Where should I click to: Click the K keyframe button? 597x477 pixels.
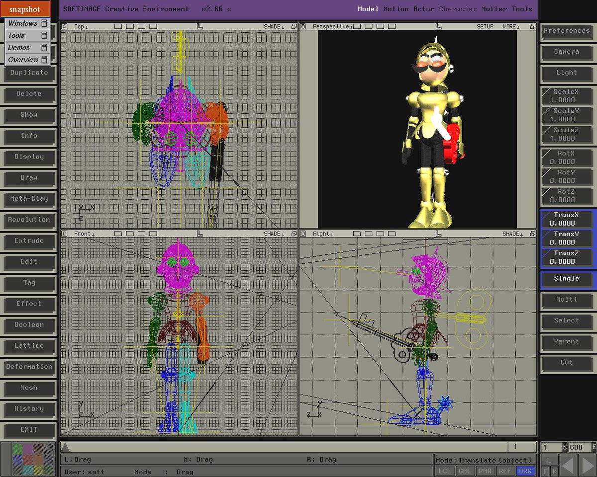coord(554,471)
